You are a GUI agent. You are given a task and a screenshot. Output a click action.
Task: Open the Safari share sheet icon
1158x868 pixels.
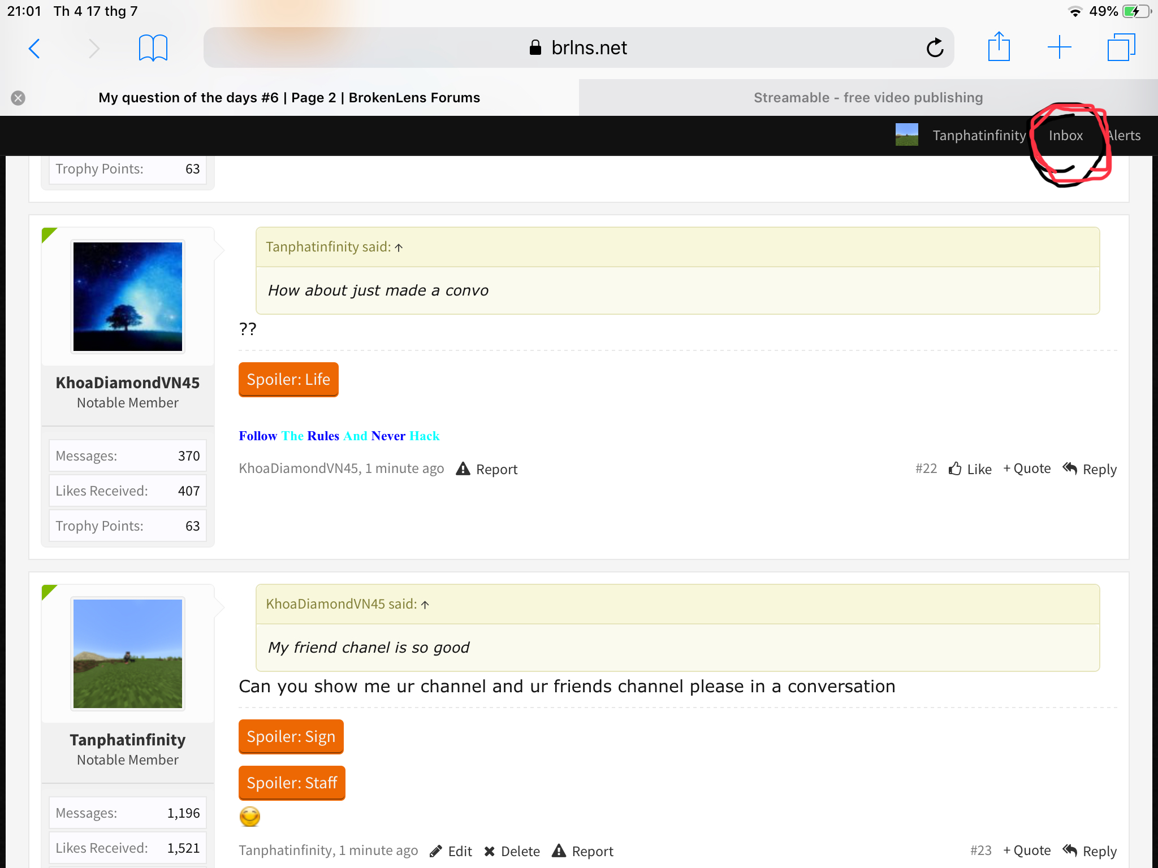999,47
